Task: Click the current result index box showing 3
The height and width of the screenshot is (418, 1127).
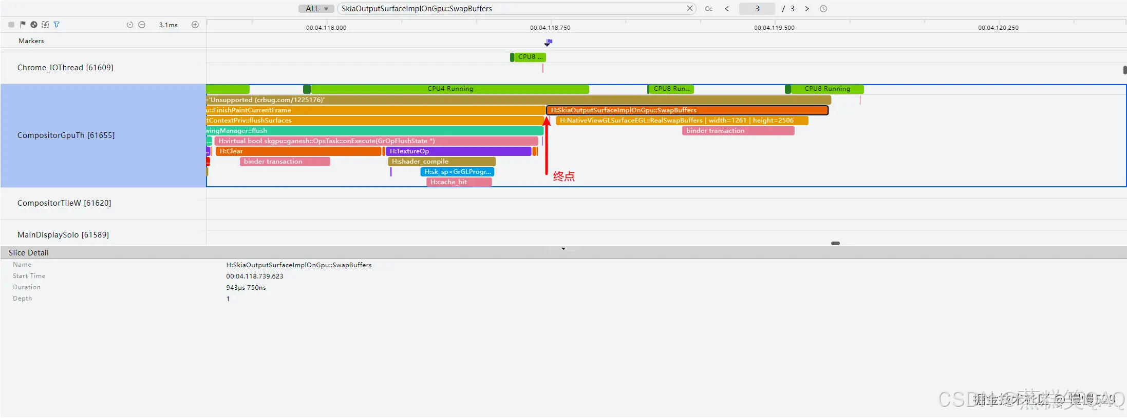Action: click(x=757, y=9)
